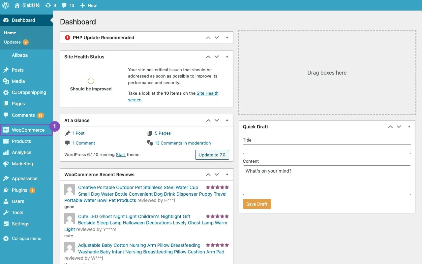This screenshot has height=264, width=422.
Task: Collapse the At a Glance panel
Action: point(227,120)
